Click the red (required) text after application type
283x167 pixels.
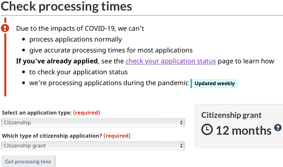click(86, 113)
